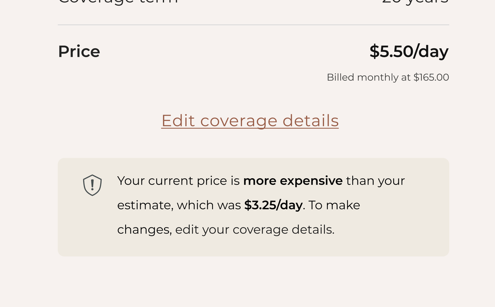Click the word 'details' in the Edit link

pyautogui.click(x=311, y=120)
